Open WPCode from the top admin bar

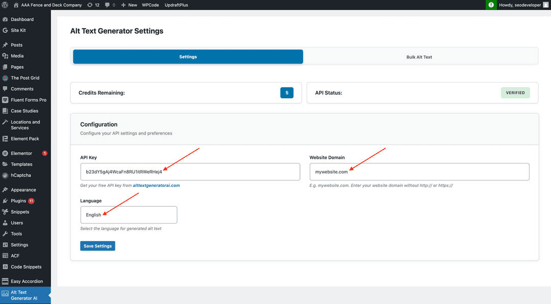(150, 5)
